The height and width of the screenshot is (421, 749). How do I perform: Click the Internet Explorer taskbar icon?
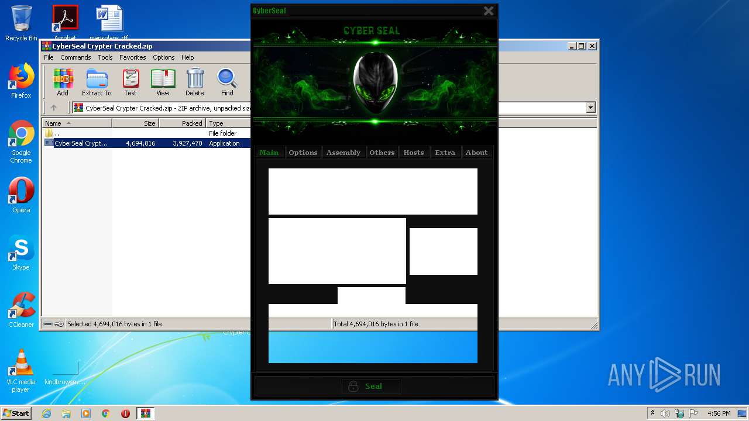click(x=46, y=413)
